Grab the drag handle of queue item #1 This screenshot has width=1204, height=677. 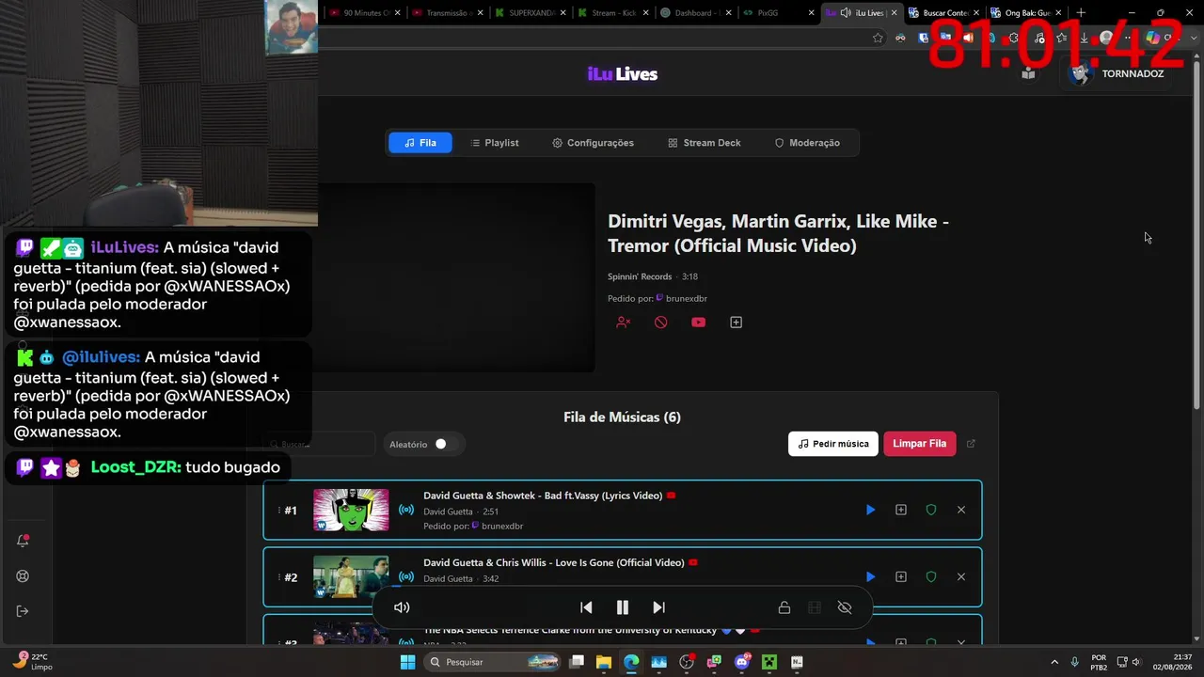[278, 510]
